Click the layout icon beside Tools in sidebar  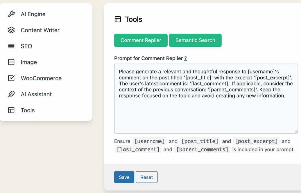pos(11,110)
